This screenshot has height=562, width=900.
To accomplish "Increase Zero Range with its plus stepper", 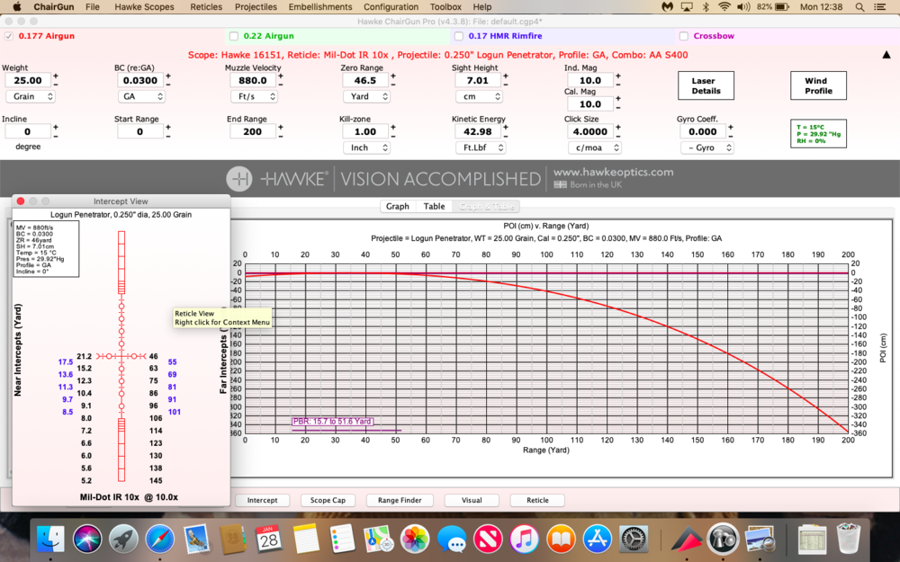I will tap(393, 76).
